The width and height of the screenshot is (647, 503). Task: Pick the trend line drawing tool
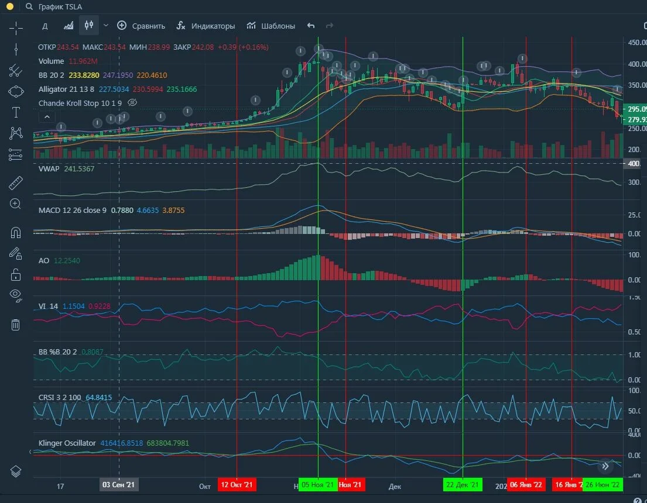pos(16,71)
